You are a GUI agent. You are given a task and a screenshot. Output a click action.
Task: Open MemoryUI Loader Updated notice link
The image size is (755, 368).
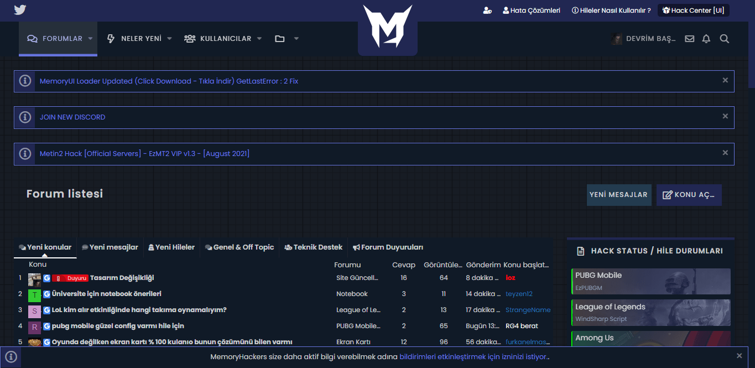click(x=169, y=81)
